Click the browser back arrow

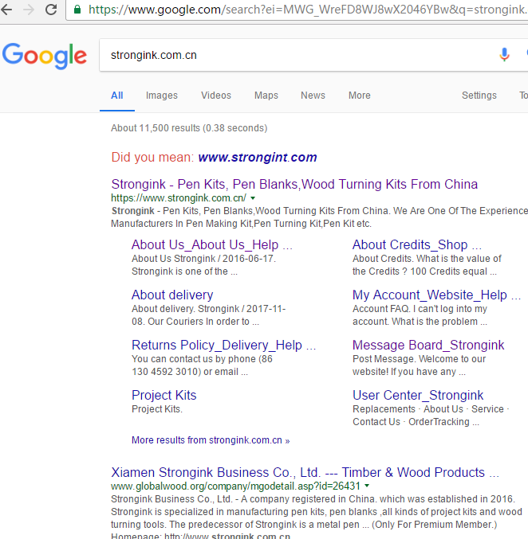click(x=6, y=10)
